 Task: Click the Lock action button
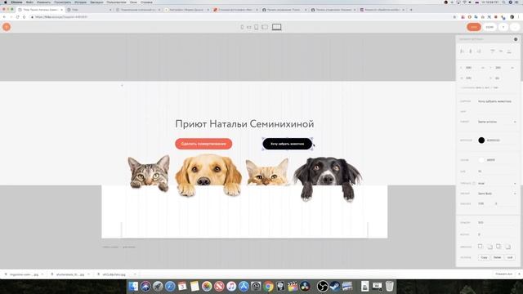(x=510, y=257)
